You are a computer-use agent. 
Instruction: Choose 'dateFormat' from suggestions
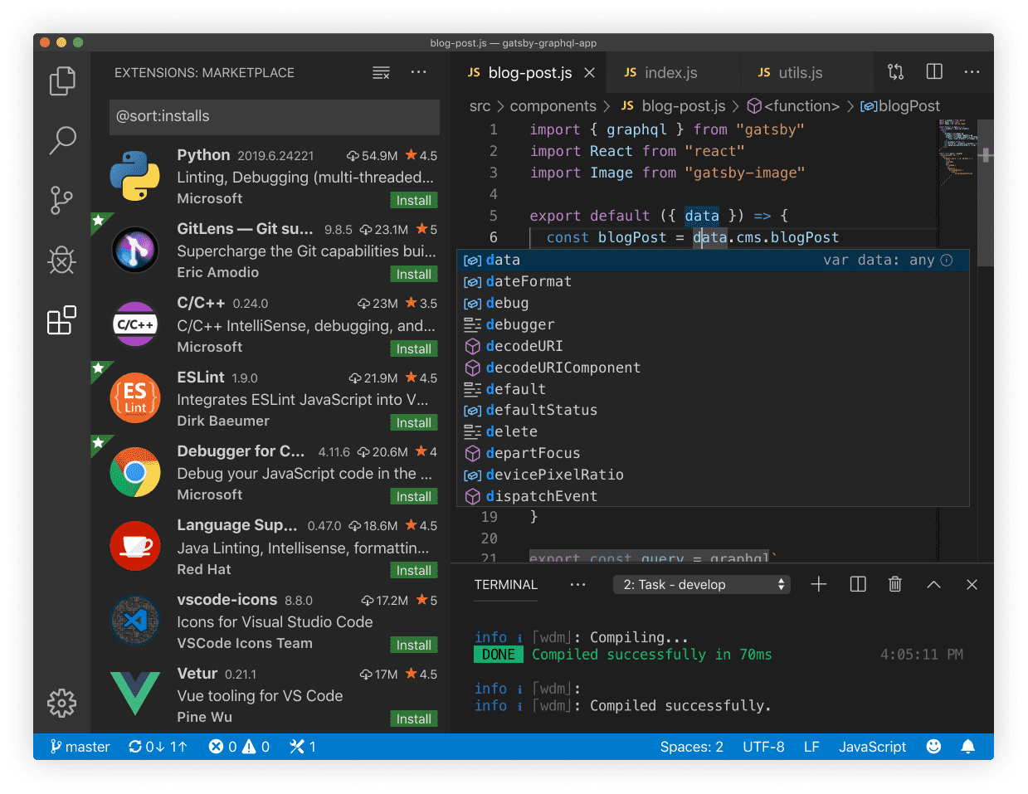click(713, 281)
